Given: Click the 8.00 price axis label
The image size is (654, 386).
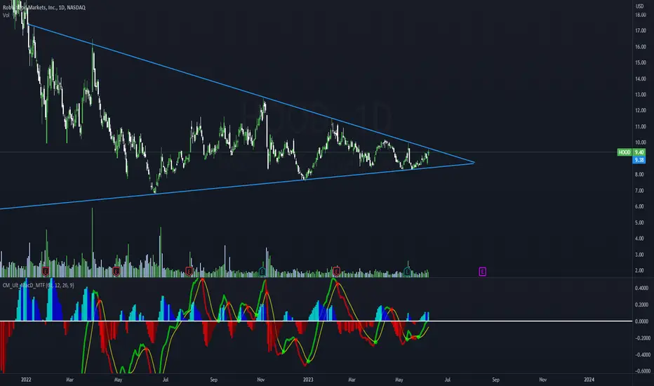Looking at the screenshot, I should pos(639,175).
